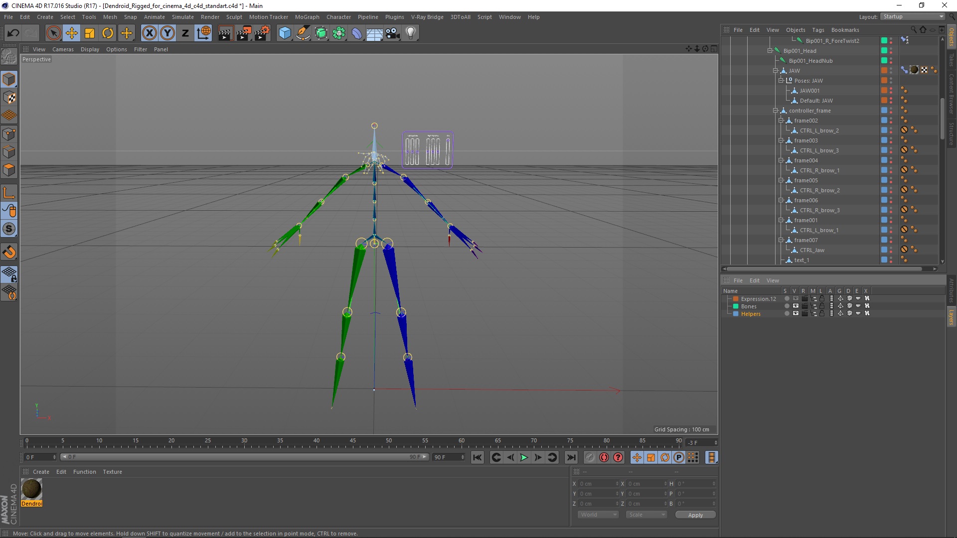
Task: Toggle Expression.12 layer solo dot
Action: (x=787, y=299)
